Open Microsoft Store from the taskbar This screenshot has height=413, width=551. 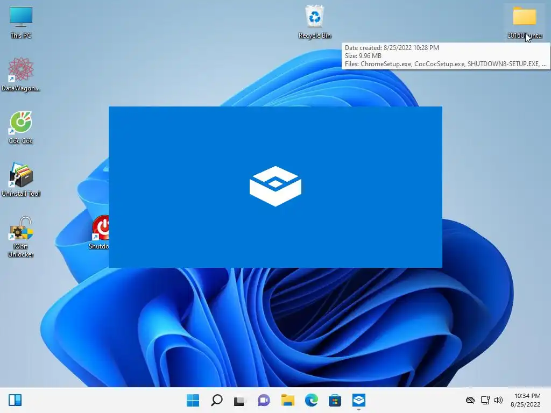pos(335,400)
